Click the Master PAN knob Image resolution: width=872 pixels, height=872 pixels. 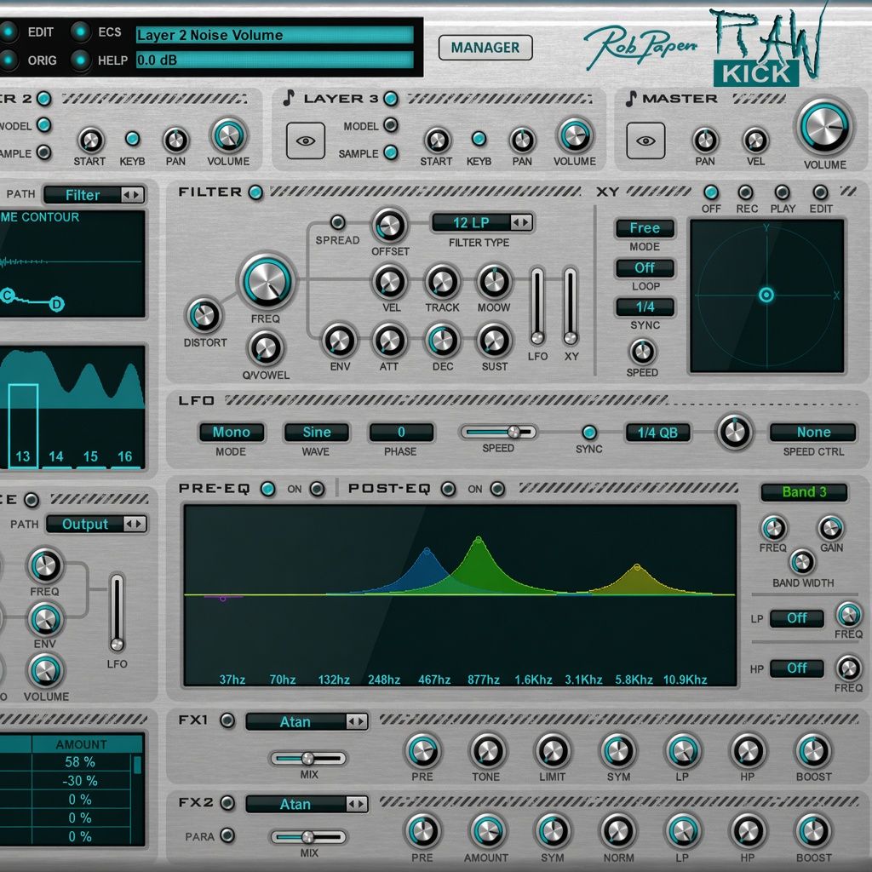pyautogui.click(x=704, y=141)
